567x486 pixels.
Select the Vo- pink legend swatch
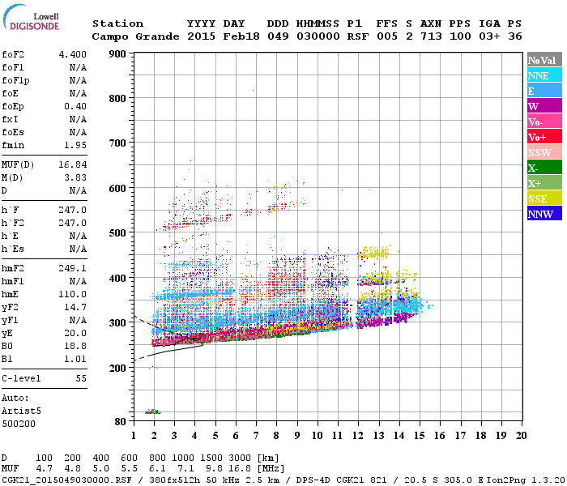coord(544,122)
